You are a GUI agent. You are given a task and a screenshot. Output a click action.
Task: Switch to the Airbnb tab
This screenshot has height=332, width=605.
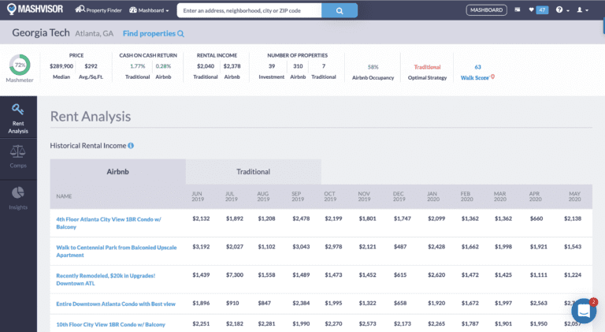coord(117,171)
